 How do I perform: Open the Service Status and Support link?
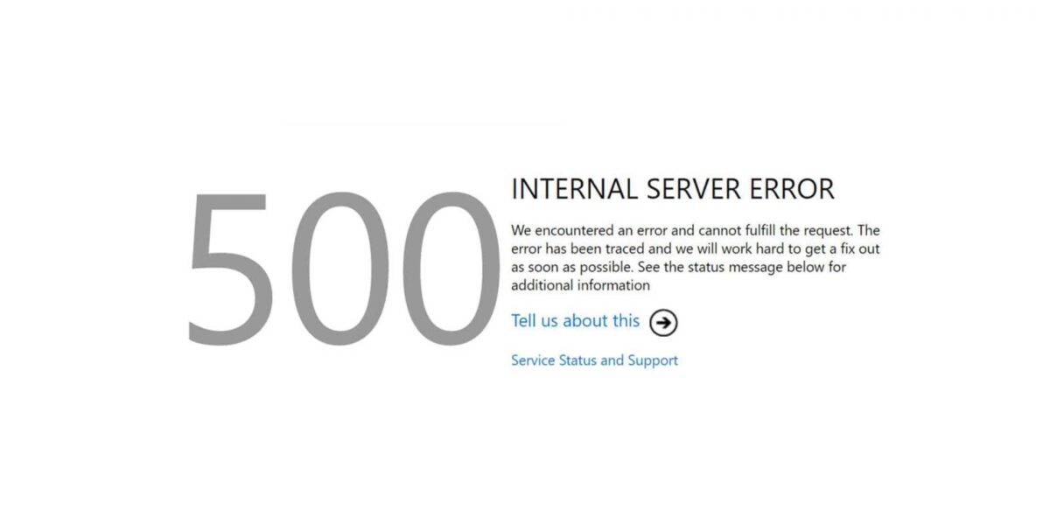tap(594, 360)
